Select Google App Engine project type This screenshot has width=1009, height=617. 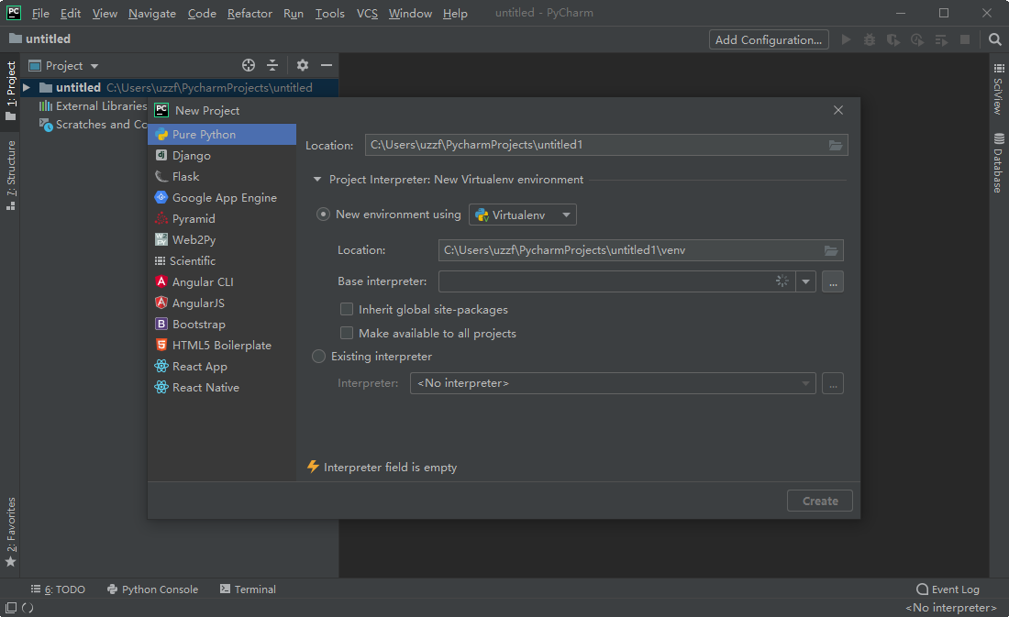coord(222,197)
